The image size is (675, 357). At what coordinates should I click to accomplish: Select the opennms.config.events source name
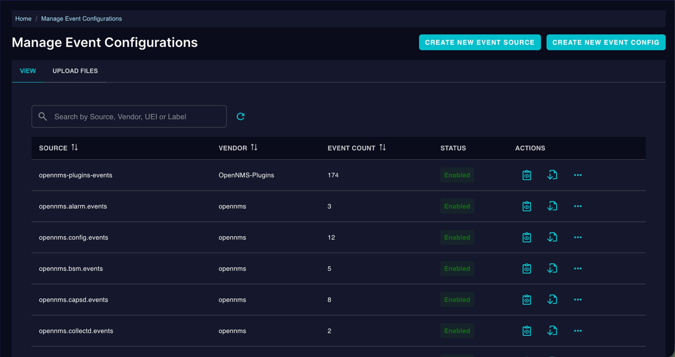(x=74, y=238)
